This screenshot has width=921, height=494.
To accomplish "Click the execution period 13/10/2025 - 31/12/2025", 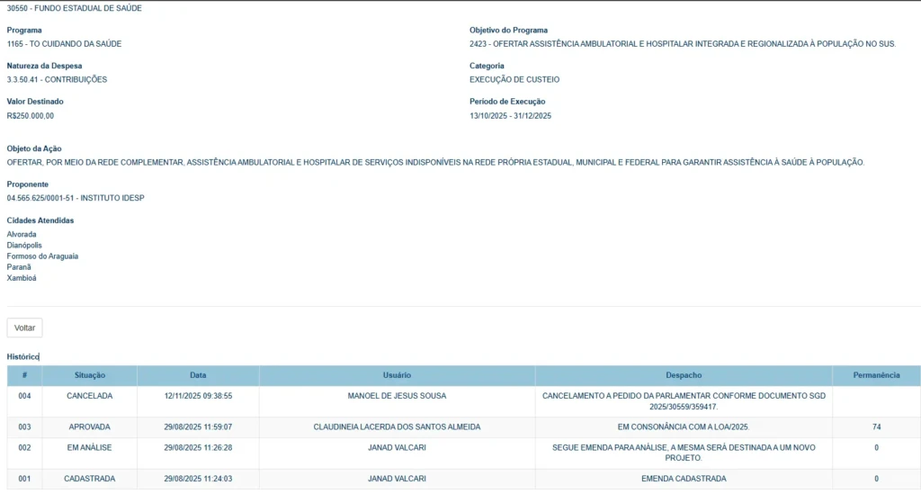I will click(510, 116).
